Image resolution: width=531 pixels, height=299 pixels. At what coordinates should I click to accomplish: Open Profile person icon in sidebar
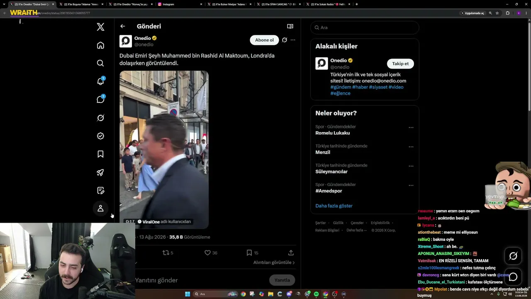tap(100, 208)
